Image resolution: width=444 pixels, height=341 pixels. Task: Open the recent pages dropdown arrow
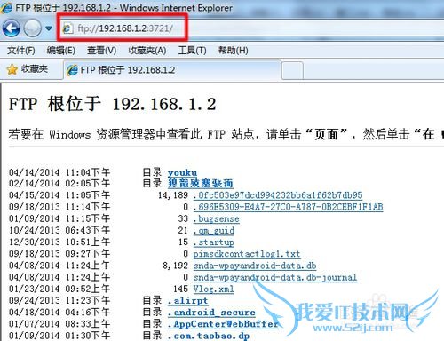49,28
